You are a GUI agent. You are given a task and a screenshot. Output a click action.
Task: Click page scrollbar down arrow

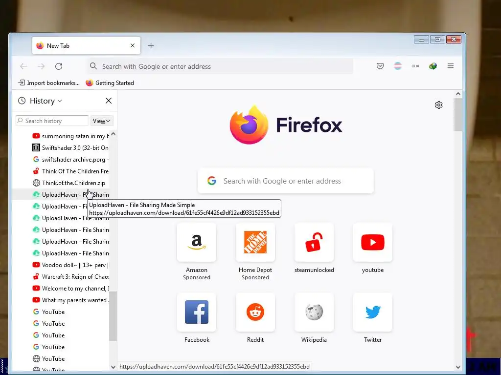(458, 367)
